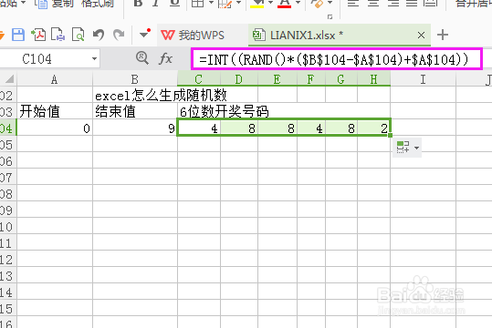Open Print Preview
This screenshot has width=492, height=328.
click(x=79, y=35)
